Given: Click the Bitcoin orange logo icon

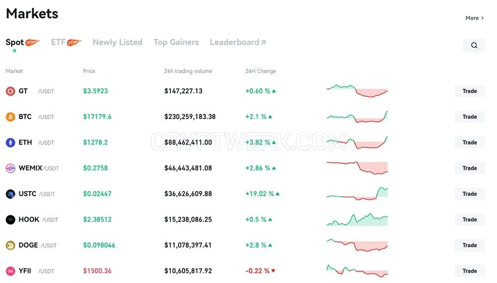Looking at the screenshot, I should click(x=10, y=117).
